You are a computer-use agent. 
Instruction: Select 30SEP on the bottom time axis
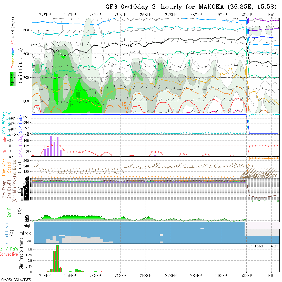[x=246, y=276]
